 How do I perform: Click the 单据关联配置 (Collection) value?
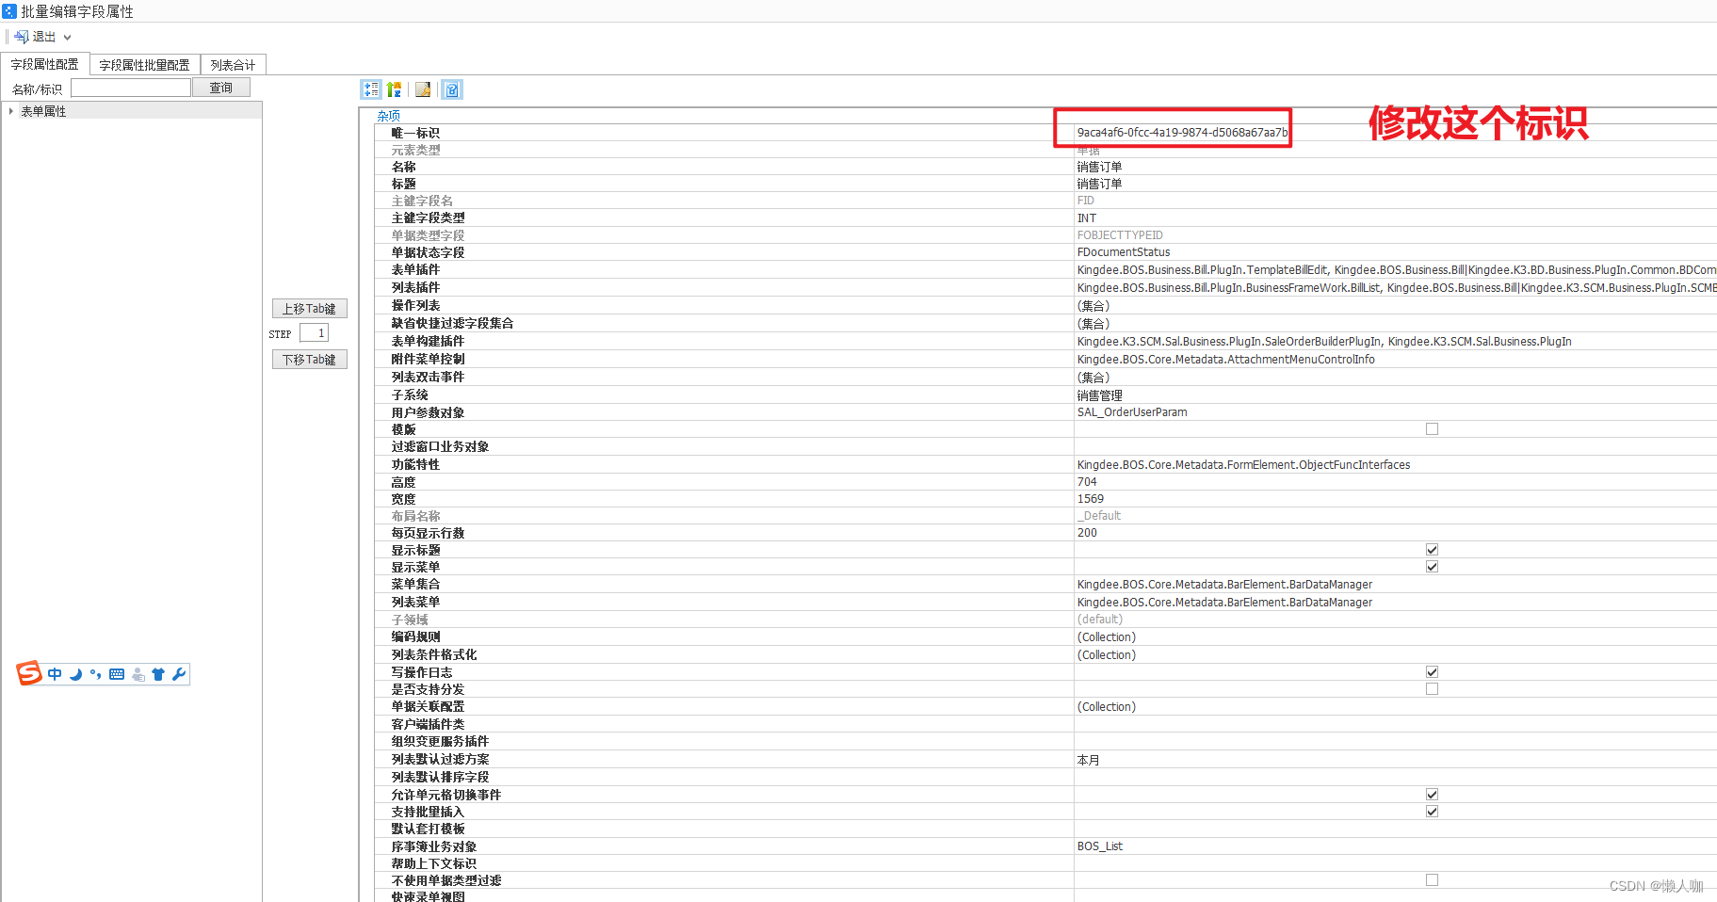pos(1107,707)
